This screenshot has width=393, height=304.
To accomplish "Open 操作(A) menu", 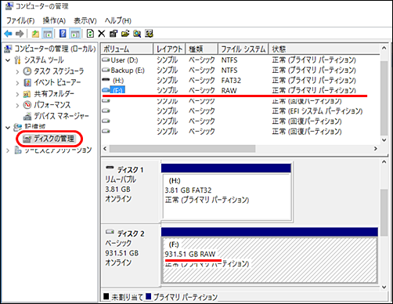I will (54, 20).
